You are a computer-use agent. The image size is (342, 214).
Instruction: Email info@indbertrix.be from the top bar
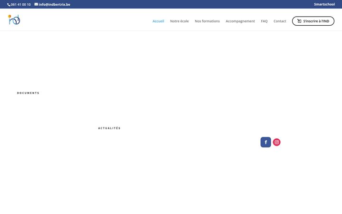54,4
